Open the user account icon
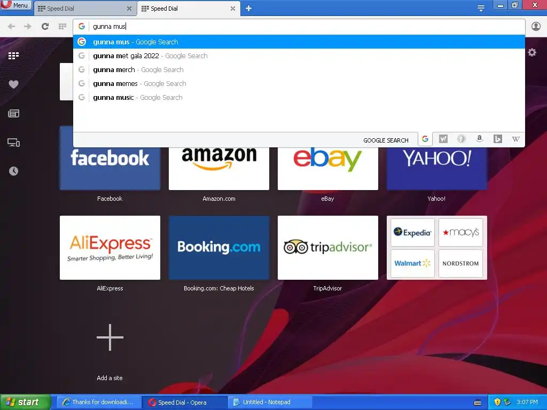Viewport: 547px width, 410px height. click(536, 27)
